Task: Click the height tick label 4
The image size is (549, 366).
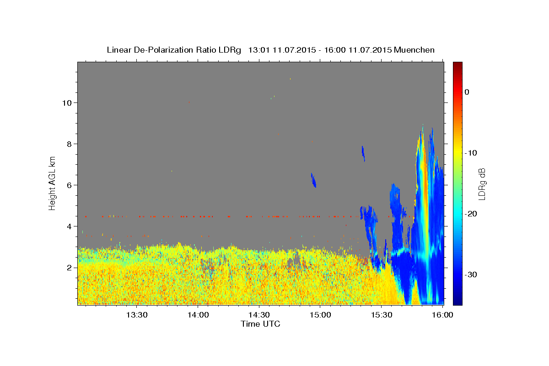Action: pos(69,226)
